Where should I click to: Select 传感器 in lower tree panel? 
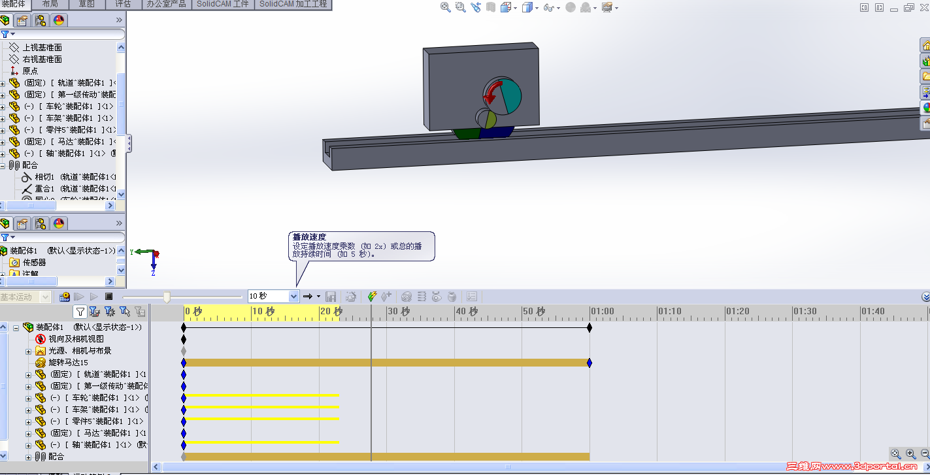pos(34,262)
